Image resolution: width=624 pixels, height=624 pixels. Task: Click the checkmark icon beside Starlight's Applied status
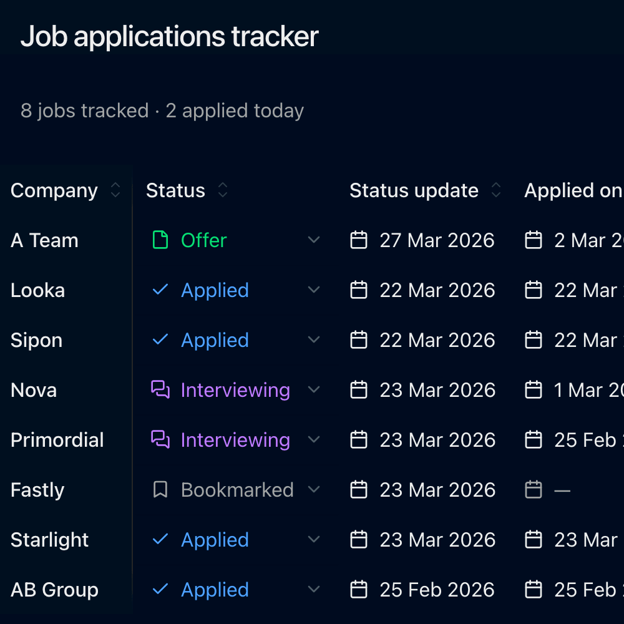tap(160, 539)
